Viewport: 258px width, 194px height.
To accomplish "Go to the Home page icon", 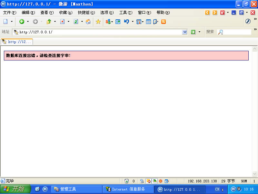I will pos(88,22).
